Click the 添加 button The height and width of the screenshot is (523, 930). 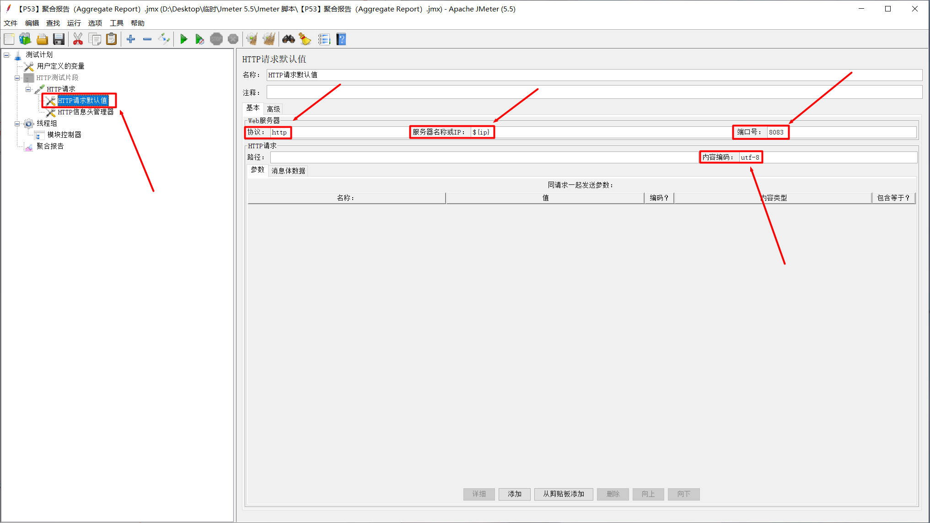514,494
